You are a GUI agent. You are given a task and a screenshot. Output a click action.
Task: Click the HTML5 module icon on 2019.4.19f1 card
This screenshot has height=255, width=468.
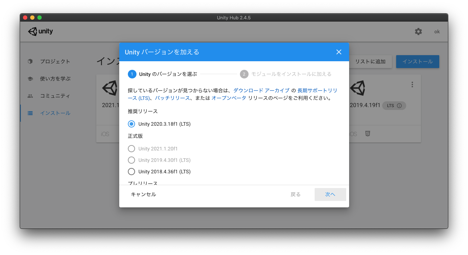point(367,134)
